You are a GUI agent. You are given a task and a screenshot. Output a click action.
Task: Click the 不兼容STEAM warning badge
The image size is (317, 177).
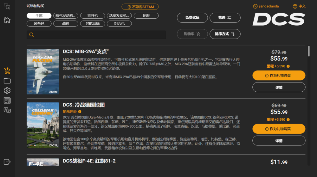pyautogui.click(x=140, y=7)
